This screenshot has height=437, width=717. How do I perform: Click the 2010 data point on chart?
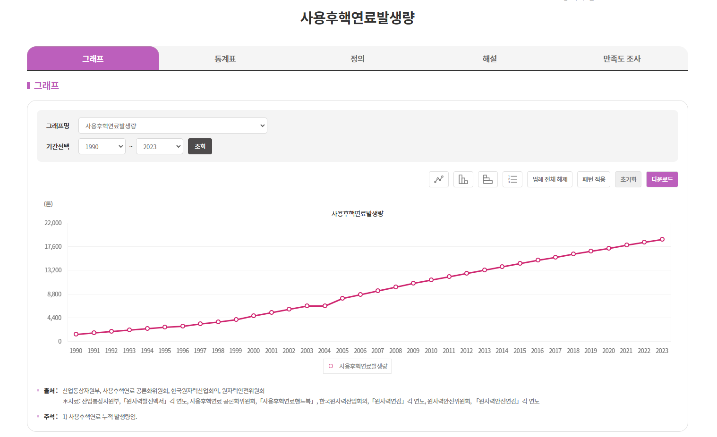point(431,280)
